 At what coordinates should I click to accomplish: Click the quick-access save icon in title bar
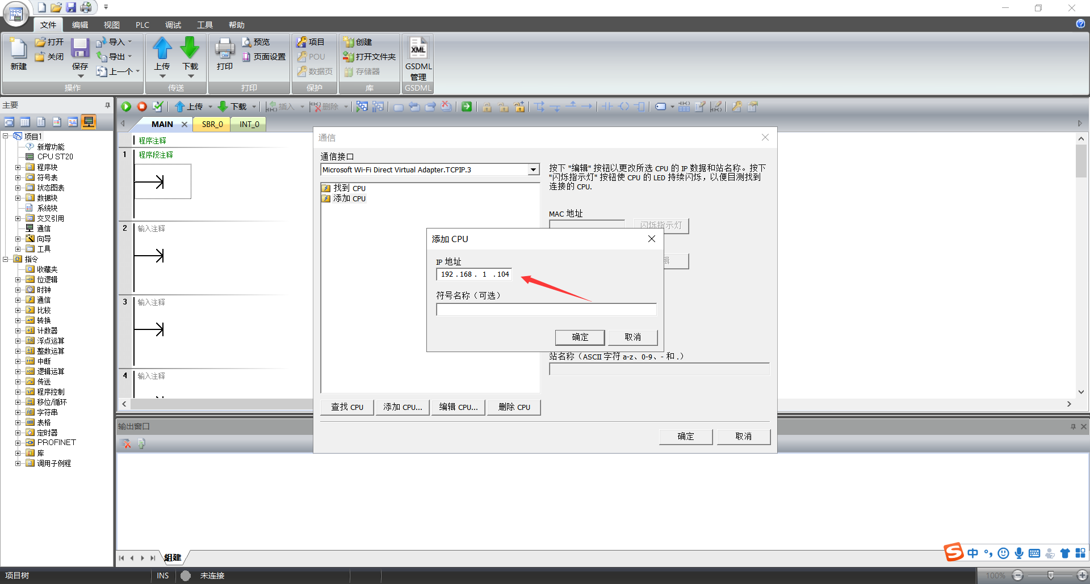click(x=71, y=7)
